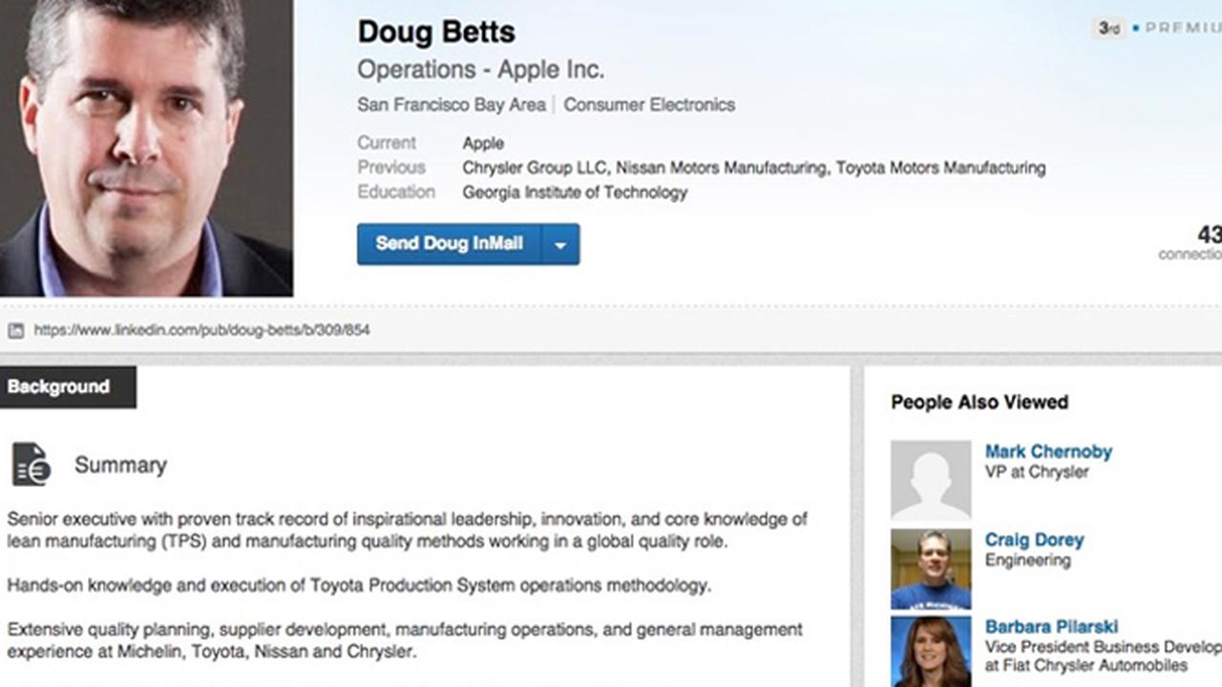Click the public profile URL page icon
This screenshot has width=1222, height=687.
(15, 330)
